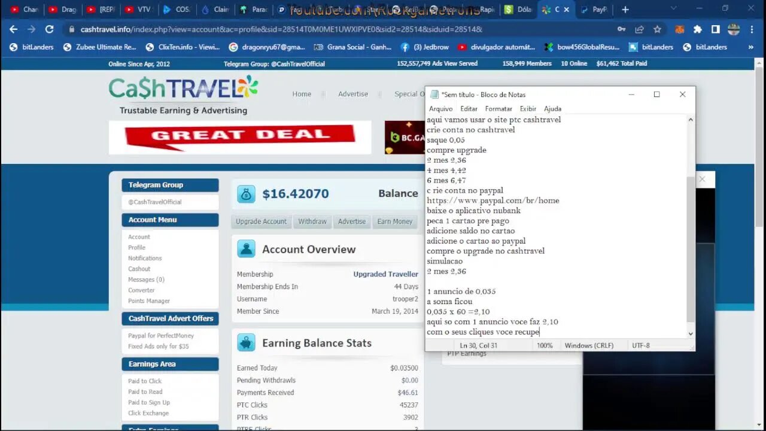766x431 pixels.
Task: Click the share page icon in address bar
Action: pos(640,29)
